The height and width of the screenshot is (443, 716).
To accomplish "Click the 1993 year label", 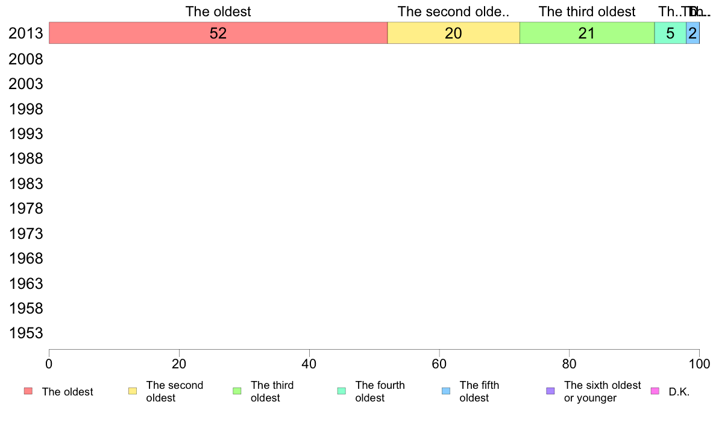I will 25,134.
